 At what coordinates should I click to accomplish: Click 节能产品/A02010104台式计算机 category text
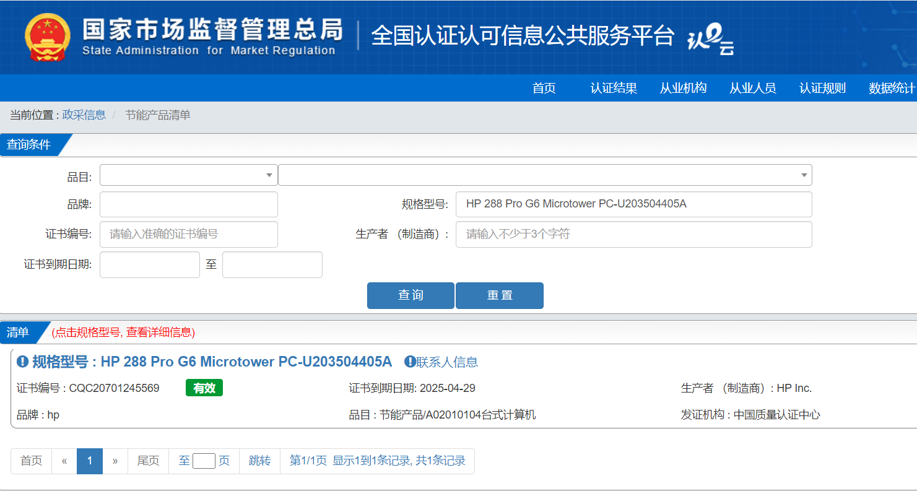click(458, 415)
